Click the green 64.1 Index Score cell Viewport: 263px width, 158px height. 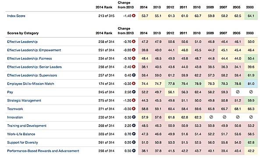click(x=251, y=16)
